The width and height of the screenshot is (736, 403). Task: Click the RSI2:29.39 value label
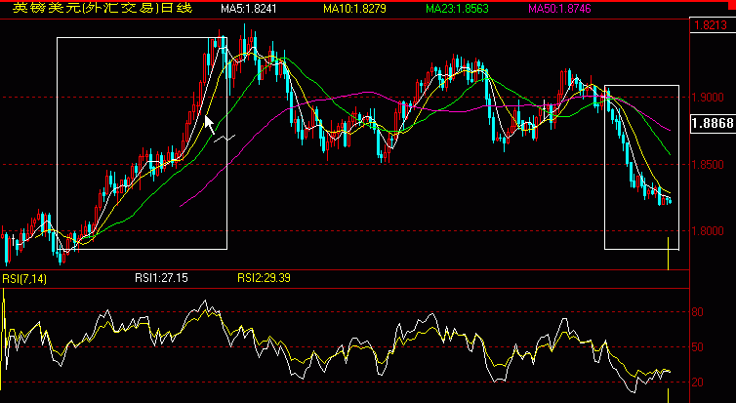[x=264, y=278]
